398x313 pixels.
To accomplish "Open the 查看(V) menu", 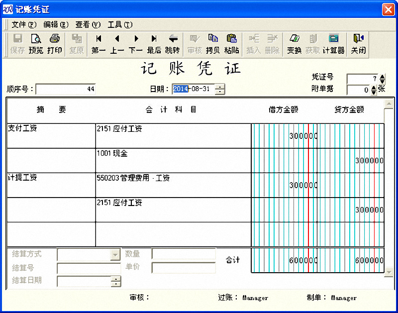I will tap(88, 24).
